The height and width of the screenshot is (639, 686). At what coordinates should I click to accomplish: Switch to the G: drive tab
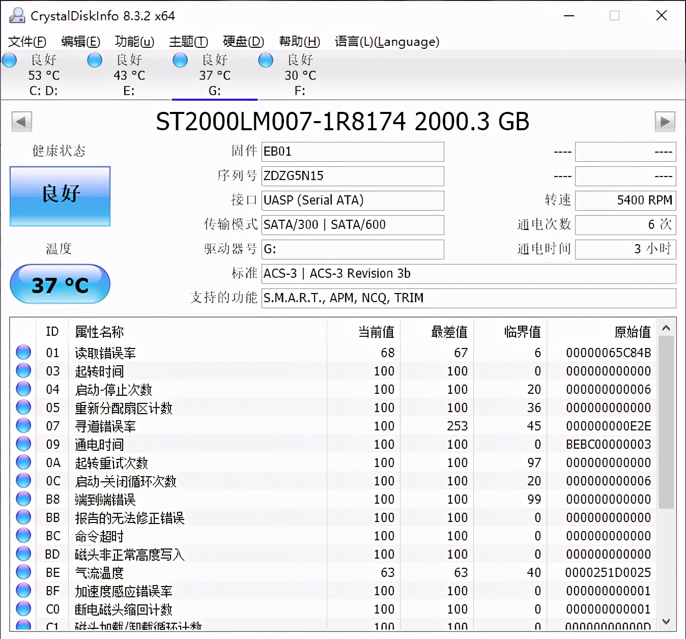pyautogui.click(x=214, y=75)
